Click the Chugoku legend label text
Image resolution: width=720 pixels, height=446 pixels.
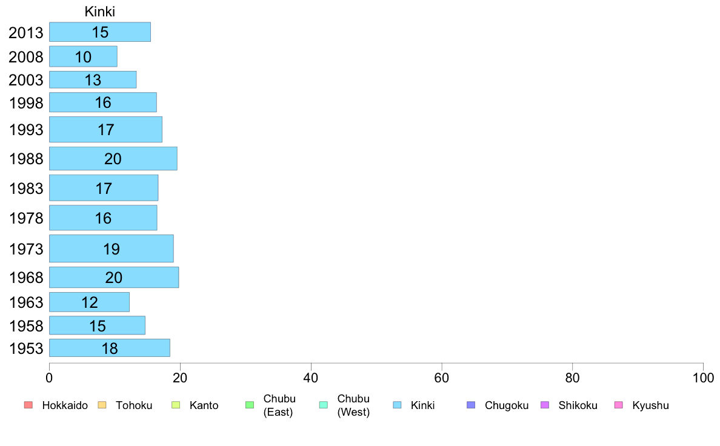point(507,405)
